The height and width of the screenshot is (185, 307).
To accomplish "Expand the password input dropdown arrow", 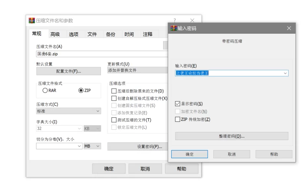I will click(285, 73).
